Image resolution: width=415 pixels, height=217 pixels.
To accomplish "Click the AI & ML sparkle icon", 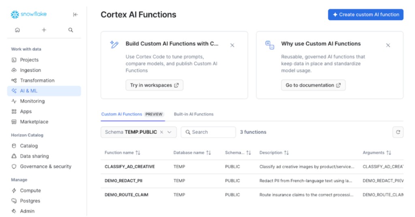I will point(14,91).
